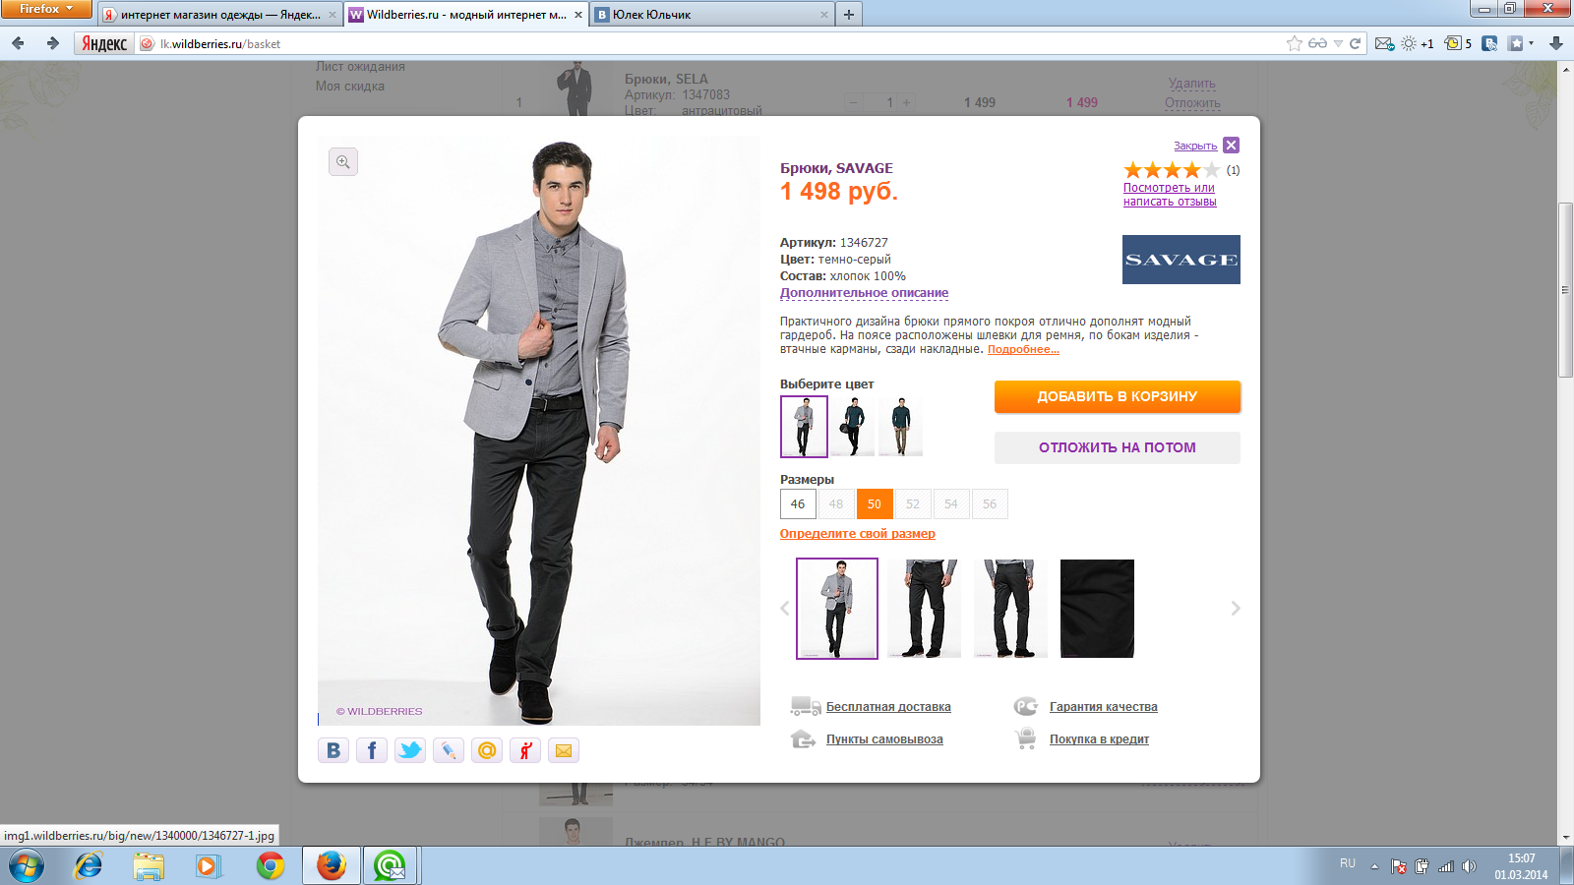The width and height of the screenshot is (1574, 885).
Task: Launch Chrome from taskbar
Action: pos(271,866)
